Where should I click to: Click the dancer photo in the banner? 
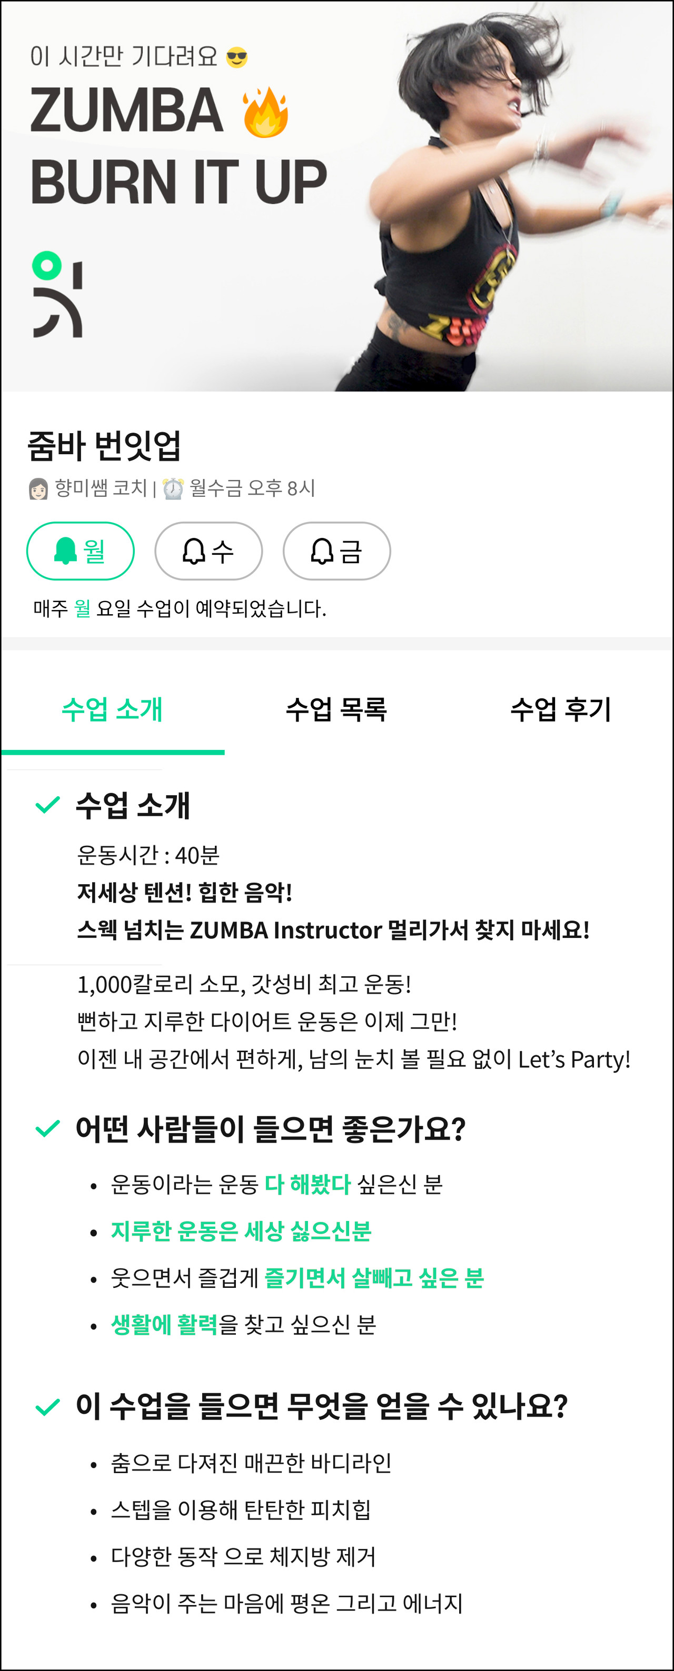(512, 195)
